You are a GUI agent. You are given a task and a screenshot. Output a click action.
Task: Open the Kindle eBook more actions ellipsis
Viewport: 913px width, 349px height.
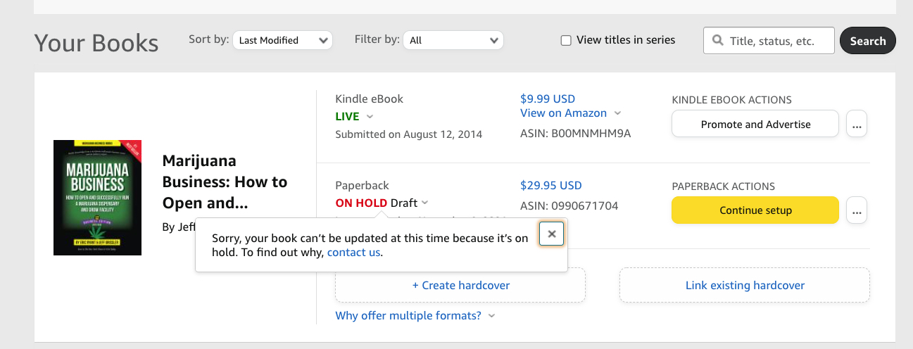[x=856, y=124]
